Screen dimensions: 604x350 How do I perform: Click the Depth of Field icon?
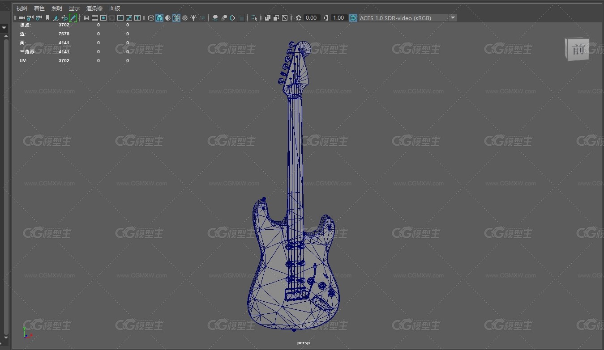point(241,18)
